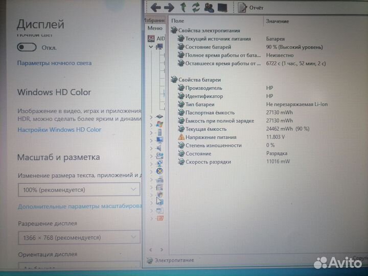
Task: Open Дополнительные параметры масштабирования link
Action: pyautogui.click(x=80, y=206)
